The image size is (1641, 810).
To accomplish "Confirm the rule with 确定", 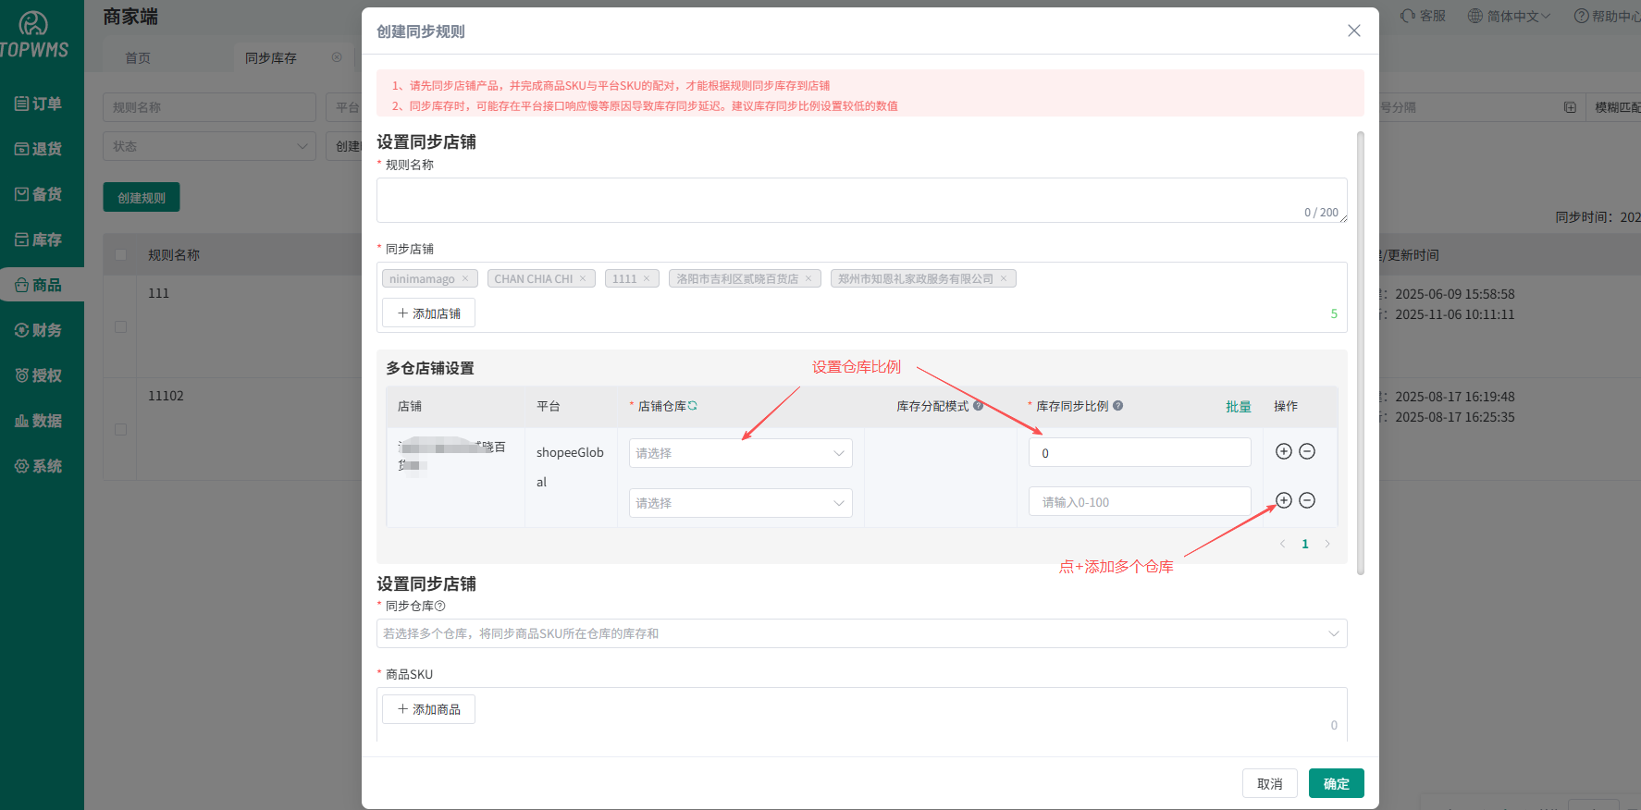I will click(x=1336, y=783).
